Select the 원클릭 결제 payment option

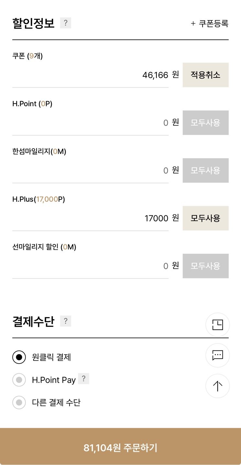(x=19, y=357)
